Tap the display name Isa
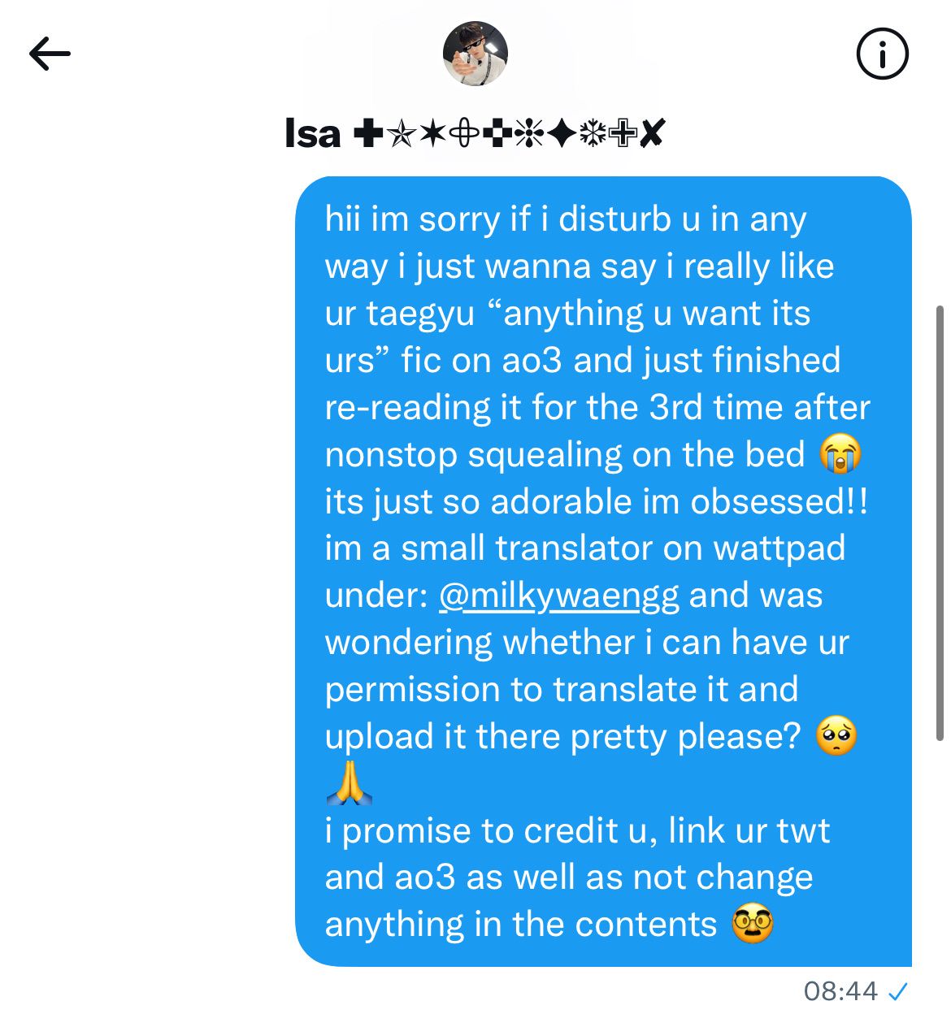951x1027 pixels. click(312, 132)
